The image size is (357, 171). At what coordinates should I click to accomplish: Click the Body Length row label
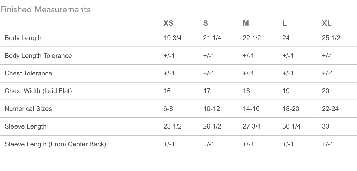(23, 38)
